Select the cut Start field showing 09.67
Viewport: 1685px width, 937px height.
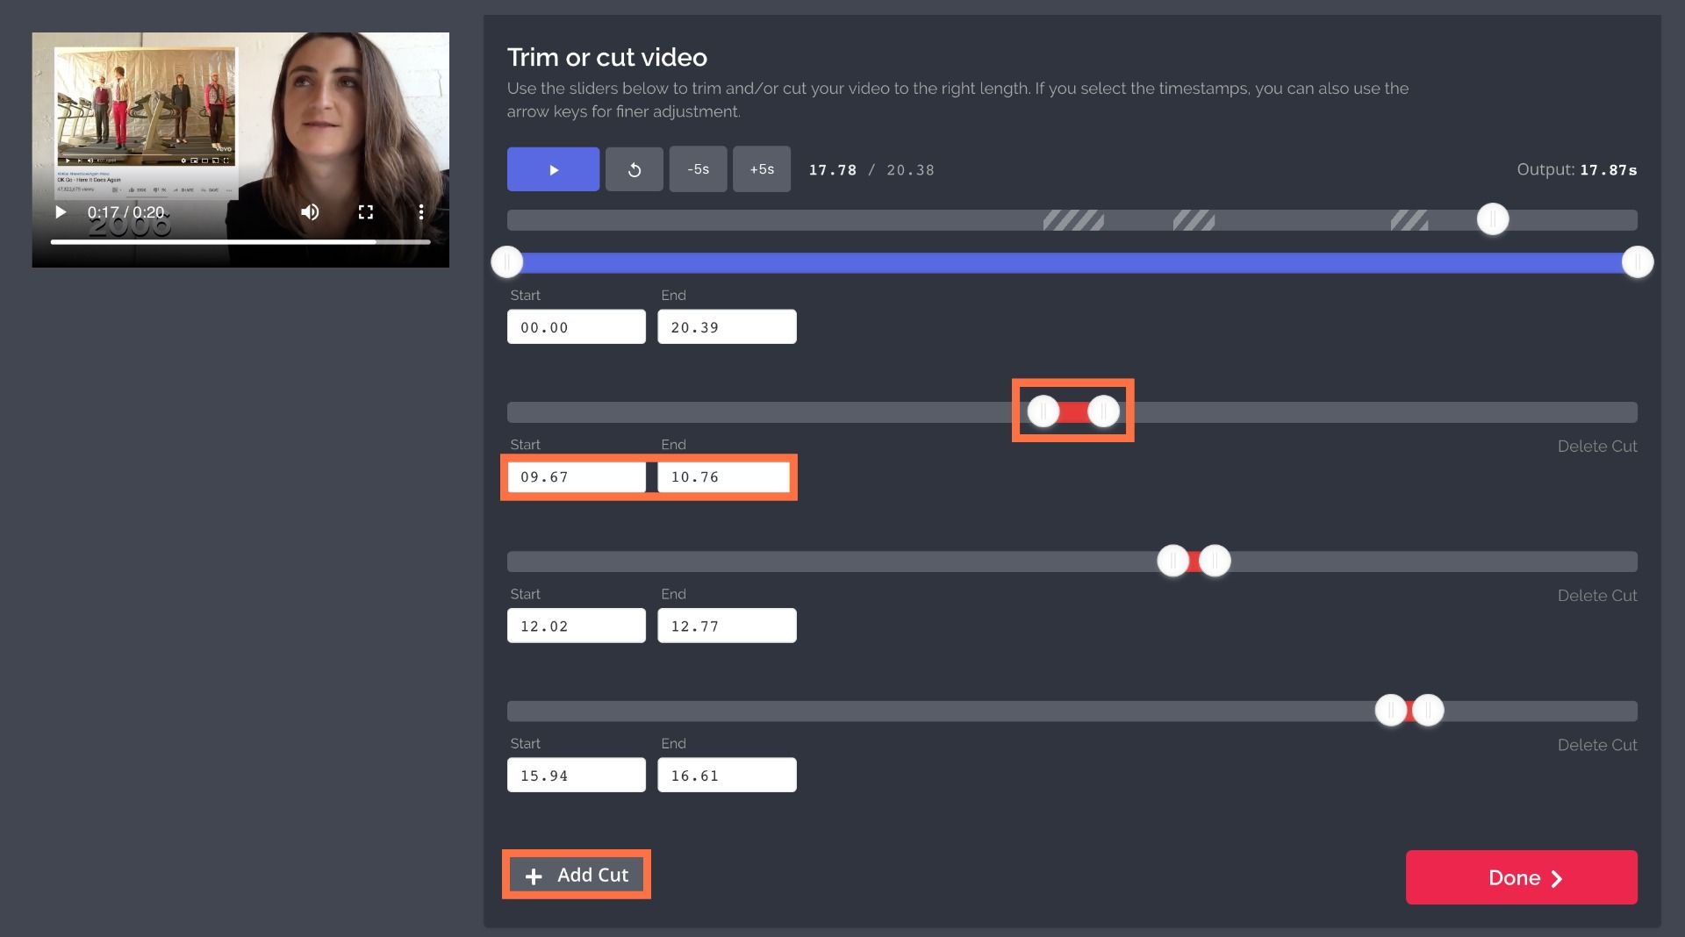(x=576, y=477)
